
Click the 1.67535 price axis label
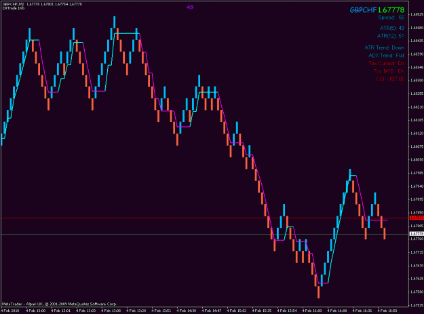(x=417, y=305)
